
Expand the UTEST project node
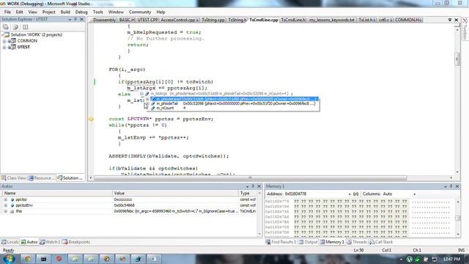(4, 47)
